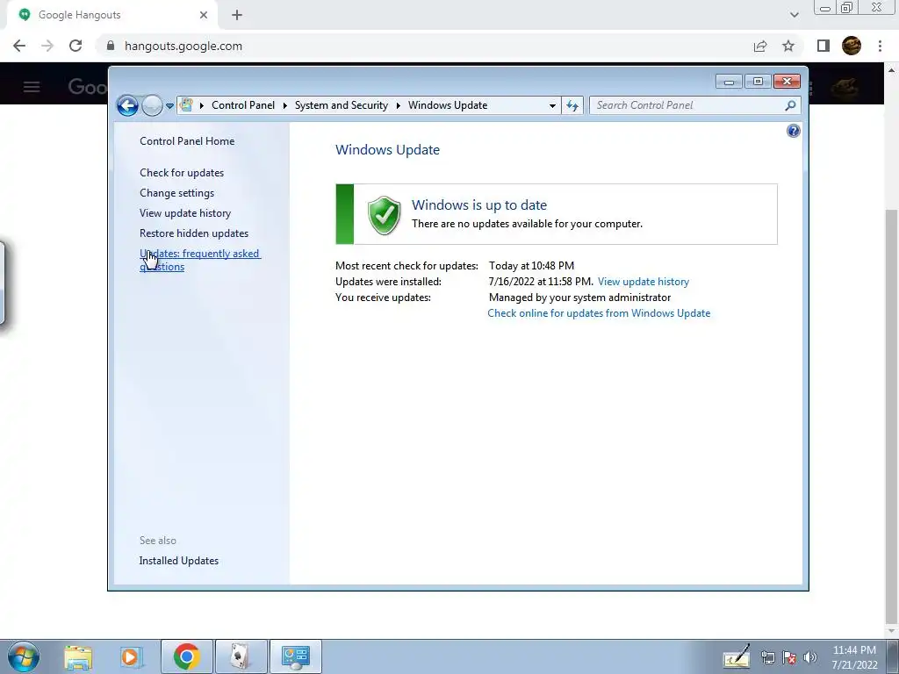
Task: Open Control Panel Home
Action: pyautogui.click(x=187, y=141)
